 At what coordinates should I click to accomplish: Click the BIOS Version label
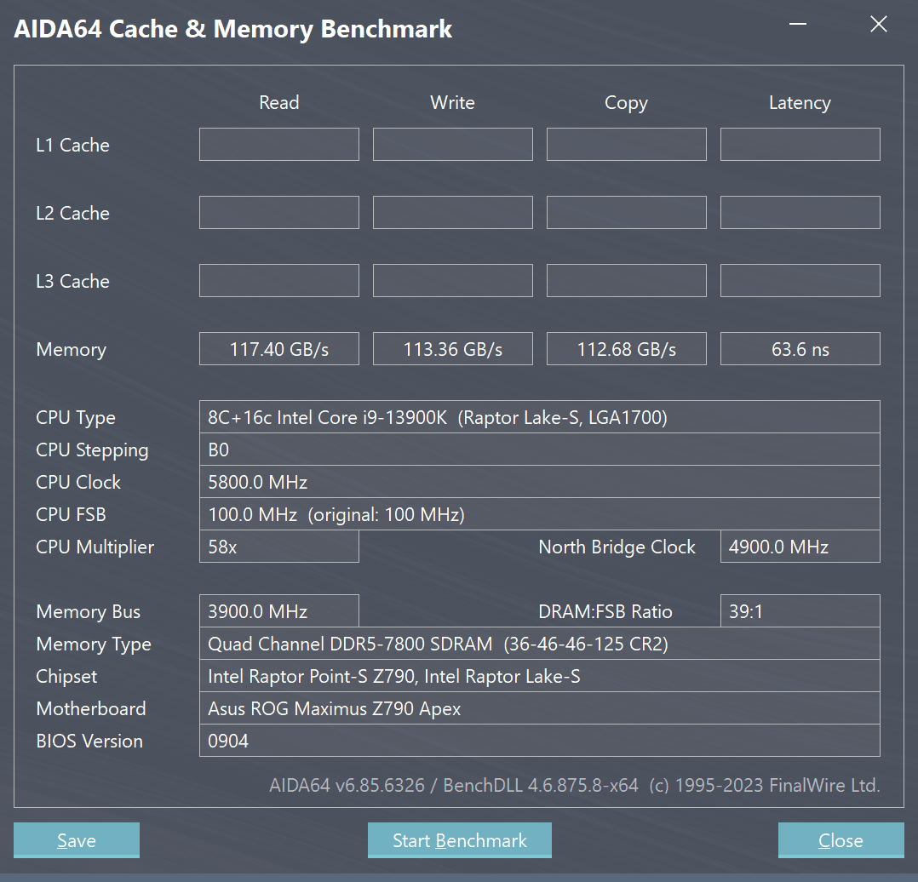(x=89, y=741)
